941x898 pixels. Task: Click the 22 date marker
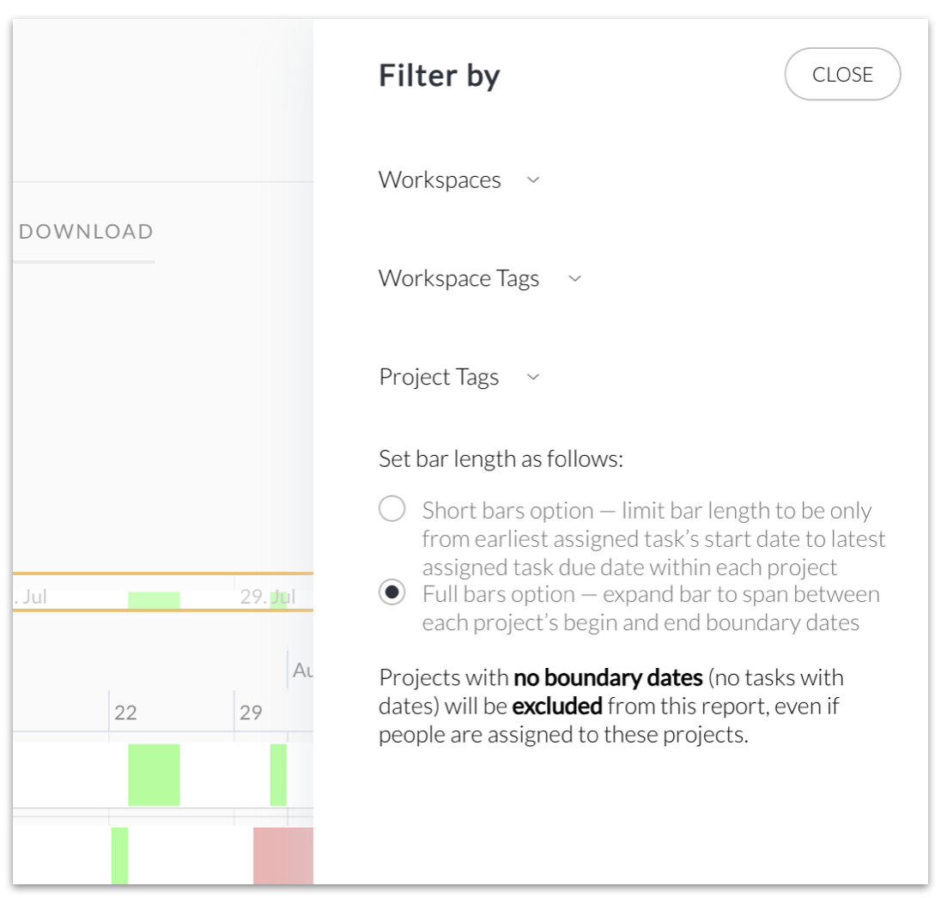[x=125, y=713]
